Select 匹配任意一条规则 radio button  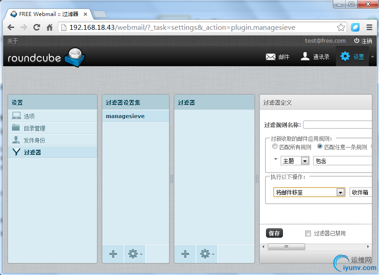tap(320, 146)
